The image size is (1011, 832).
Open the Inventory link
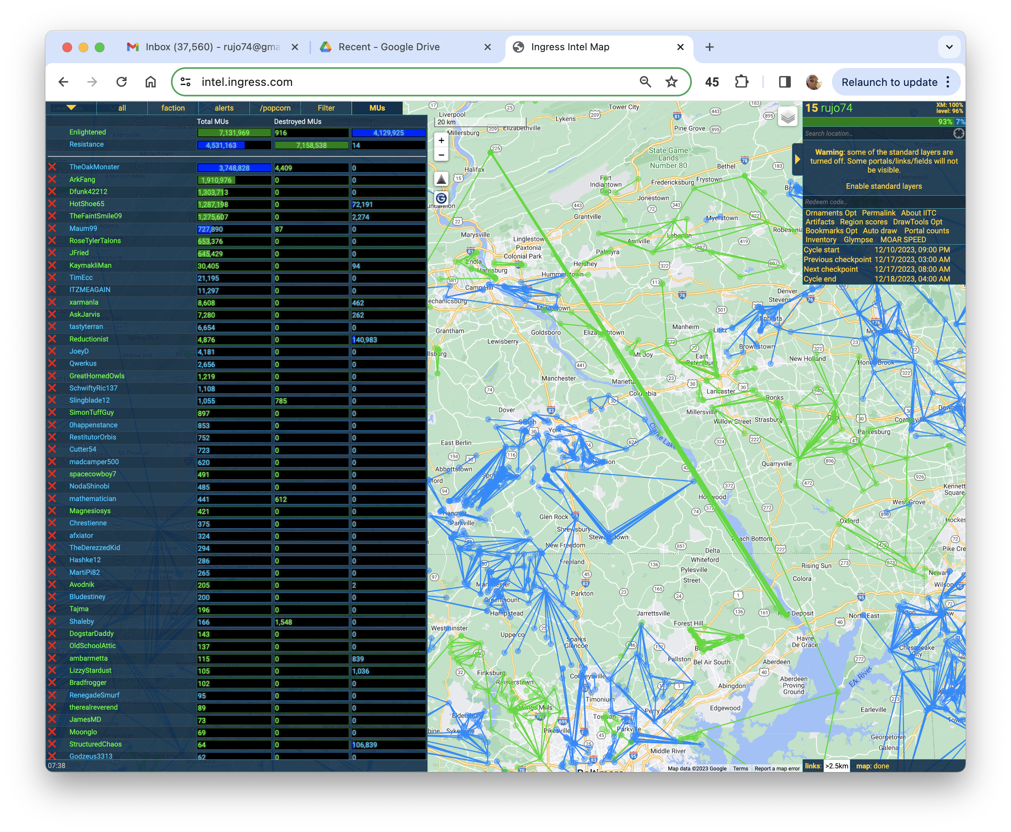click(820, 240)
